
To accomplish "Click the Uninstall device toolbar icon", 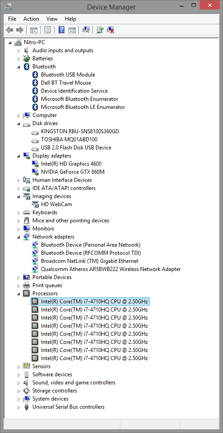I will (x=111, y=30).
